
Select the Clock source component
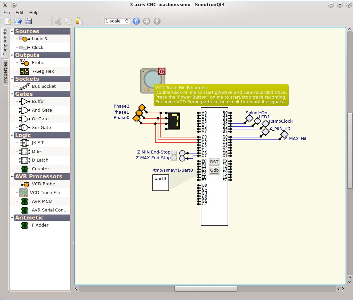pyautogui.click(x=38, y=47)
